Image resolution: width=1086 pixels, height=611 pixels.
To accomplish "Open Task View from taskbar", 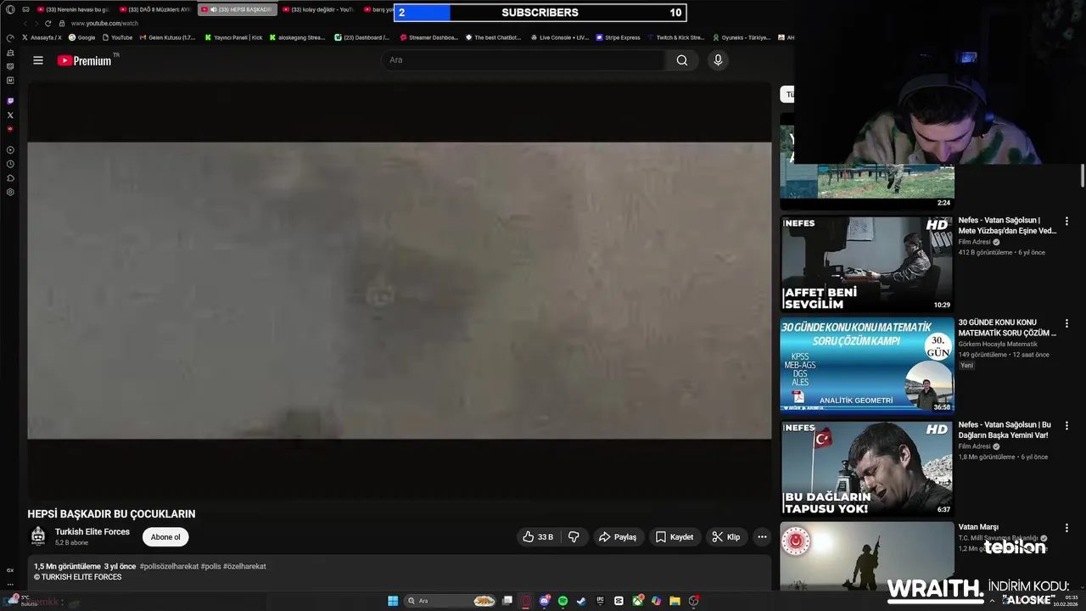I will (507, 601).
